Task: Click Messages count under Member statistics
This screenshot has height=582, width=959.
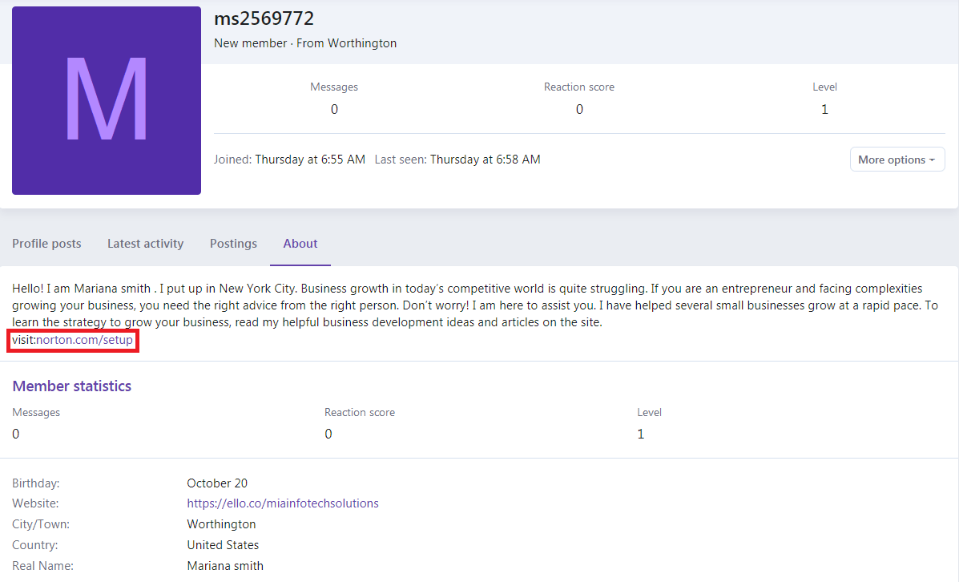Action: tap(16, 434)
